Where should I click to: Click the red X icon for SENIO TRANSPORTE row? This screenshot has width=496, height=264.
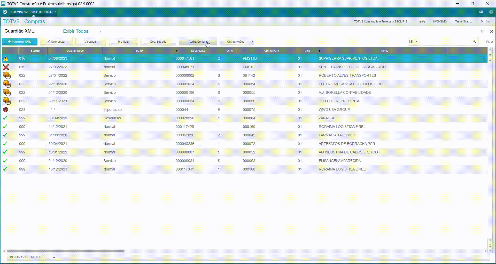[6, 67]
